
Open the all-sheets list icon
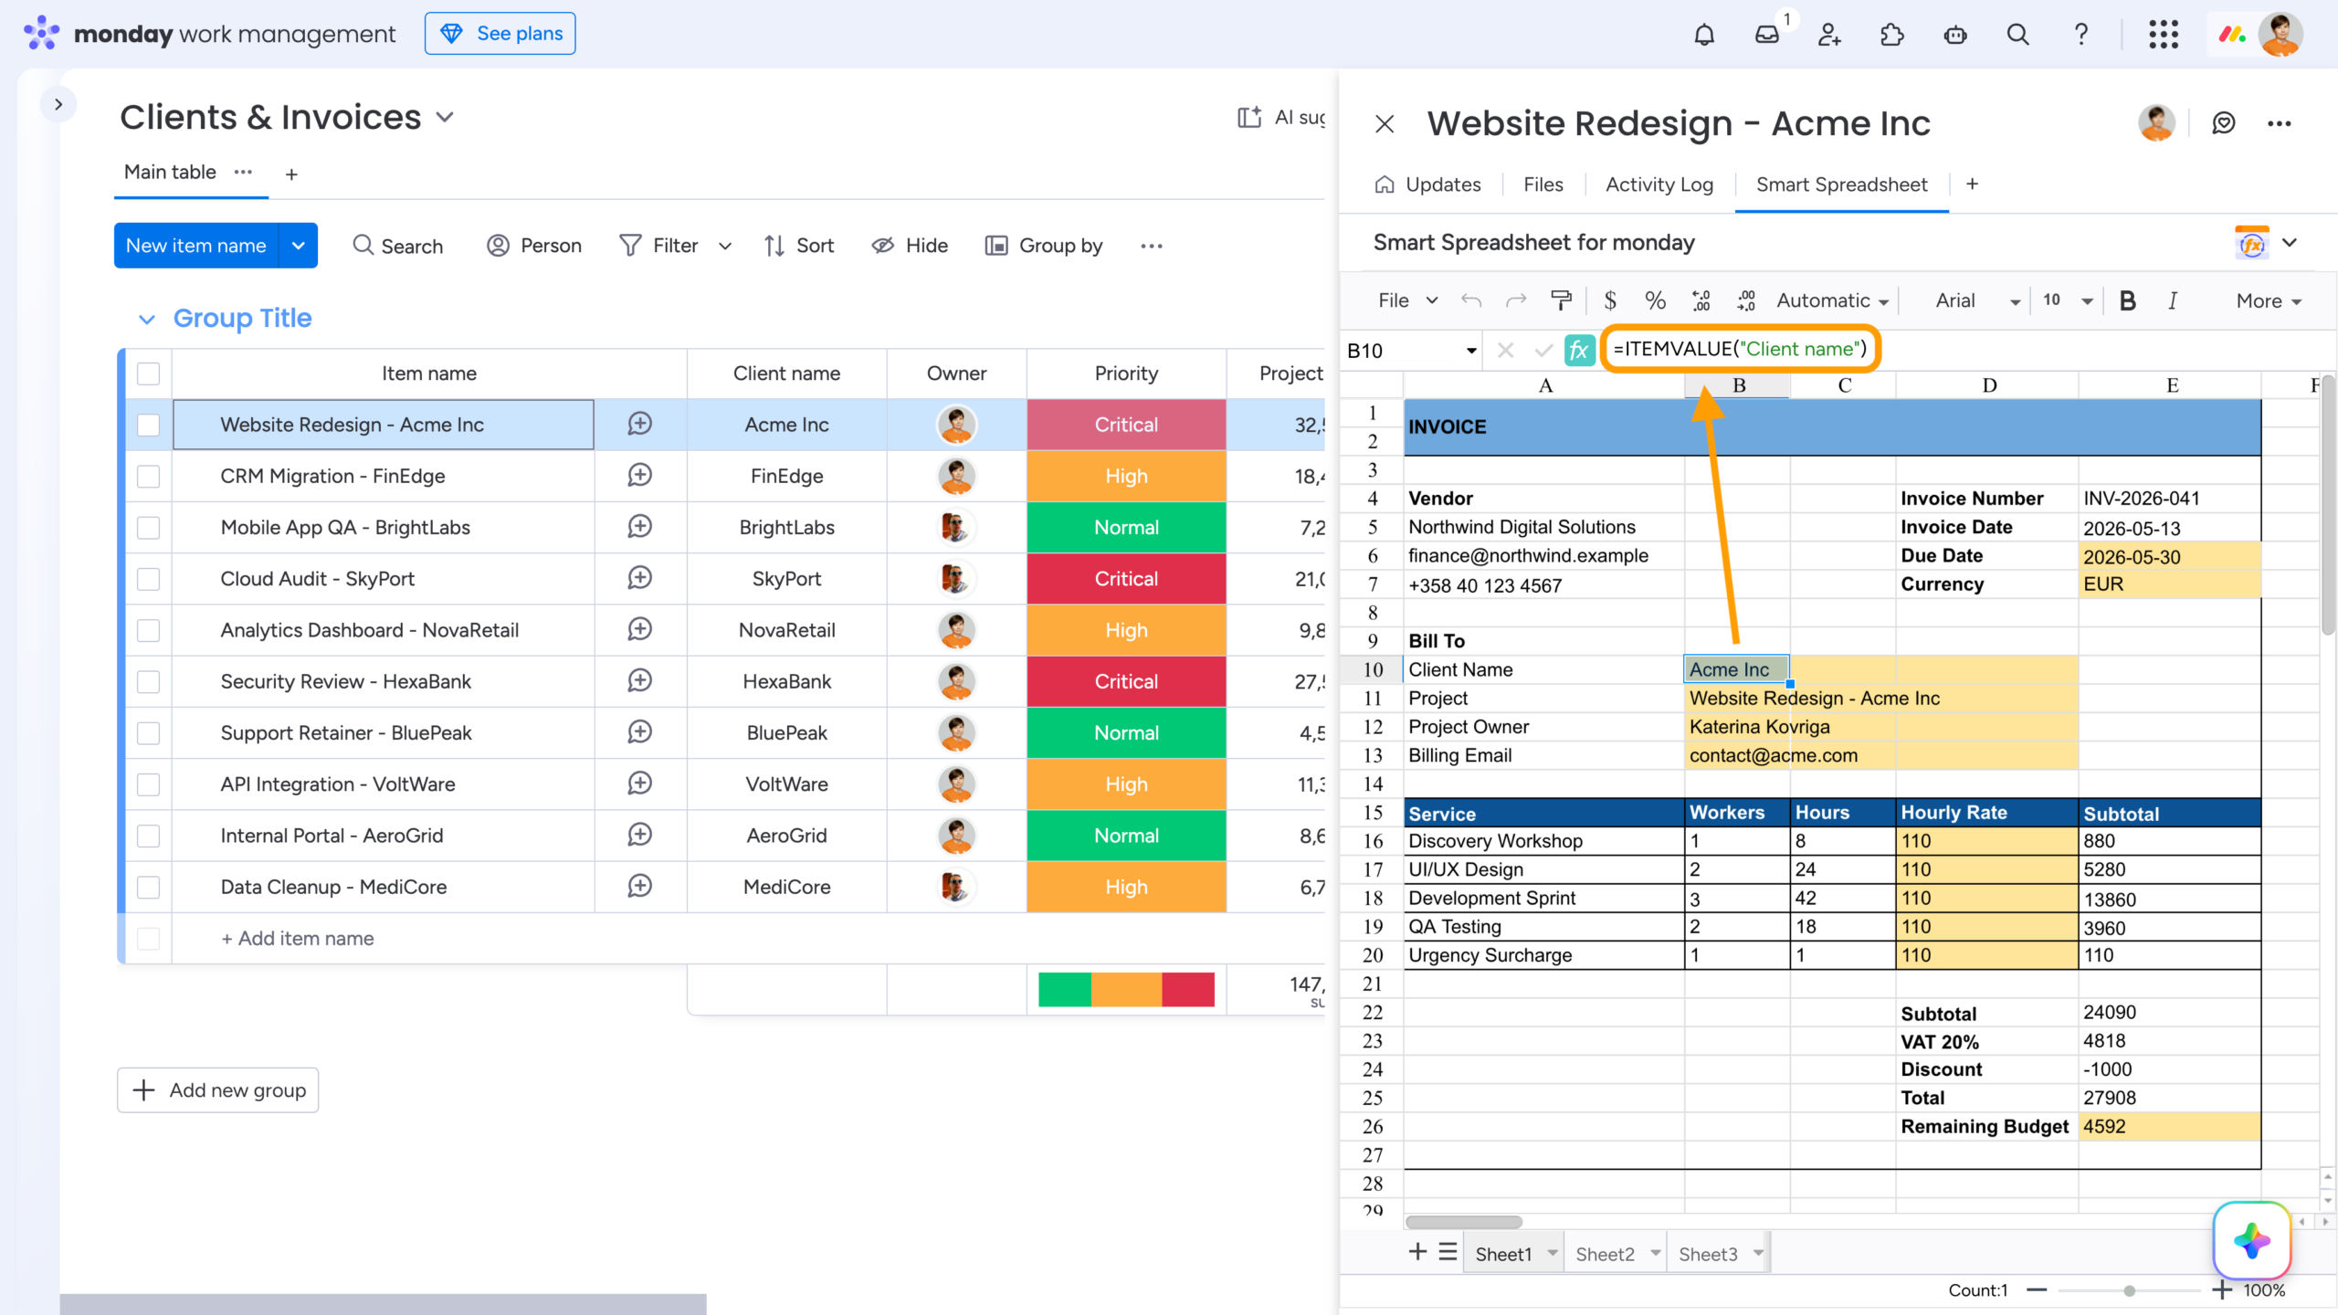tap(1448, 1252)
